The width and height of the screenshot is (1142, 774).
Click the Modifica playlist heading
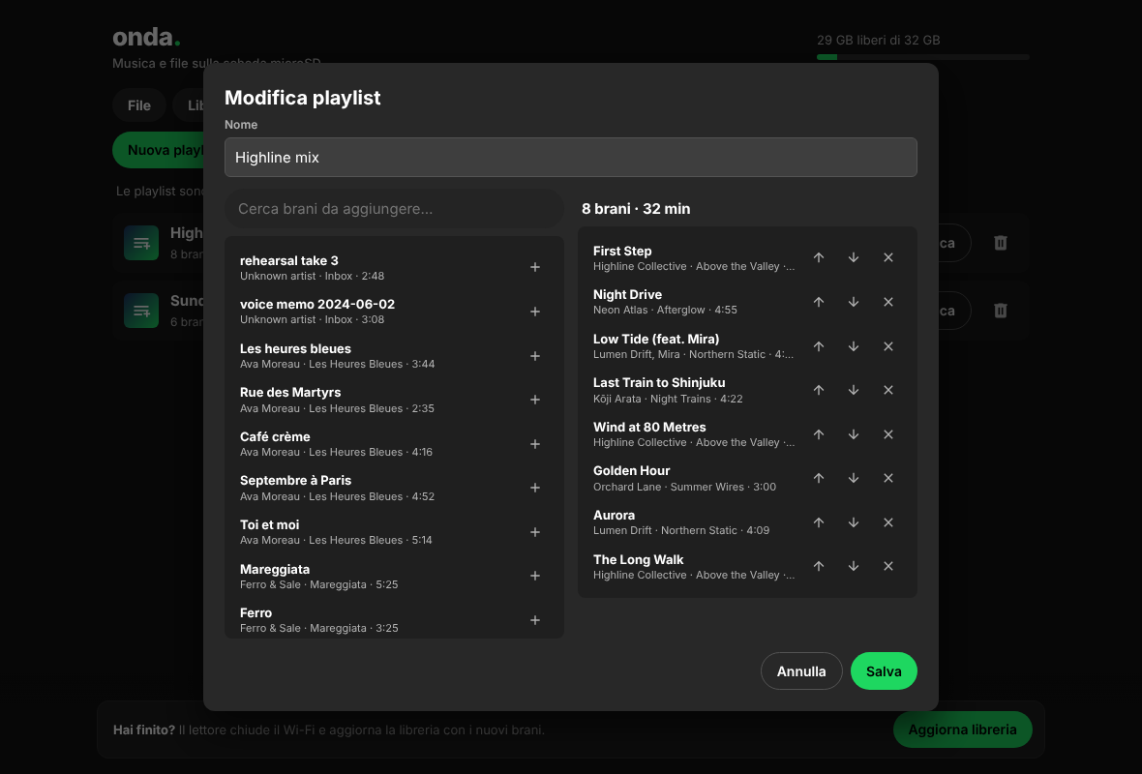tap(302, 98)
